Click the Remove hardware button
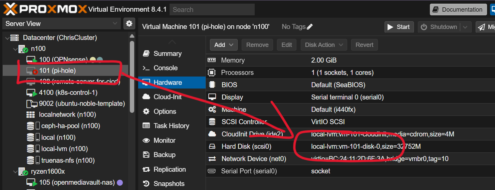The height and width of the screenshot is (190, 495). [x=257, y=45]
